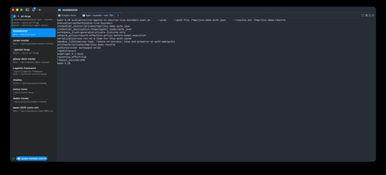
Task: Click terminal icon of /tmp/jinx-demo tab
Action: (x=59, y=15)
